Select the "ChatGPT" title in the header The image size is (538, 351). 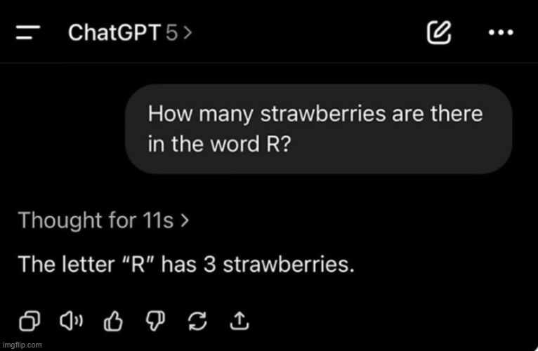point(114,33)
